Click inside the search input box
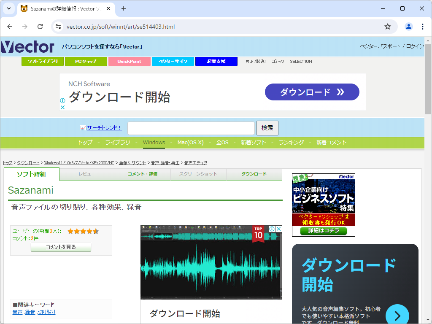The image size is (432, 324). [x=191, y=128]
